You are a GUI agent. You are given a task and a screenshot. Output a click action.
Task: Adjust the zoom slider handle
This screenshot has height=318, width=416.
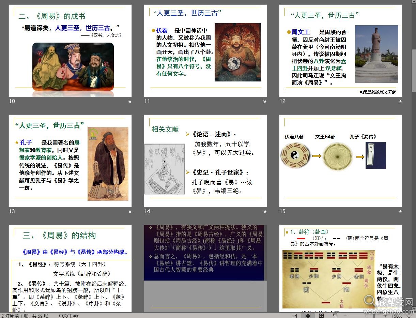click(374, 316)
